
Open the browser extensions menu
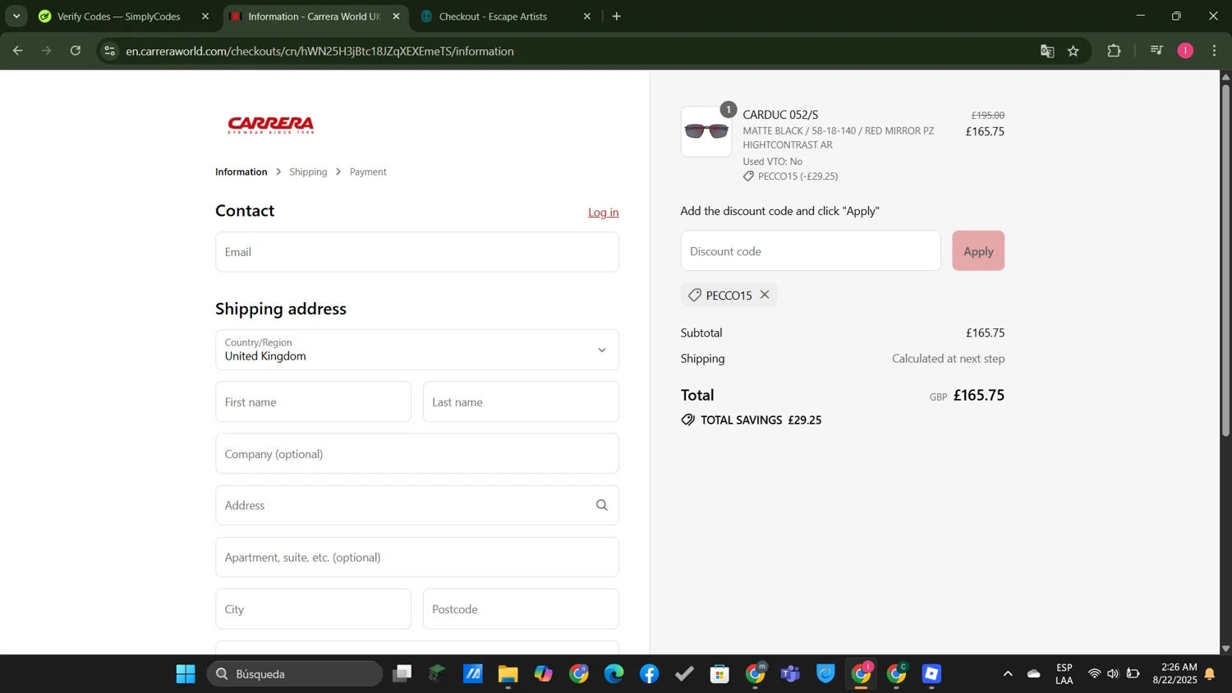pos(1115,51)
